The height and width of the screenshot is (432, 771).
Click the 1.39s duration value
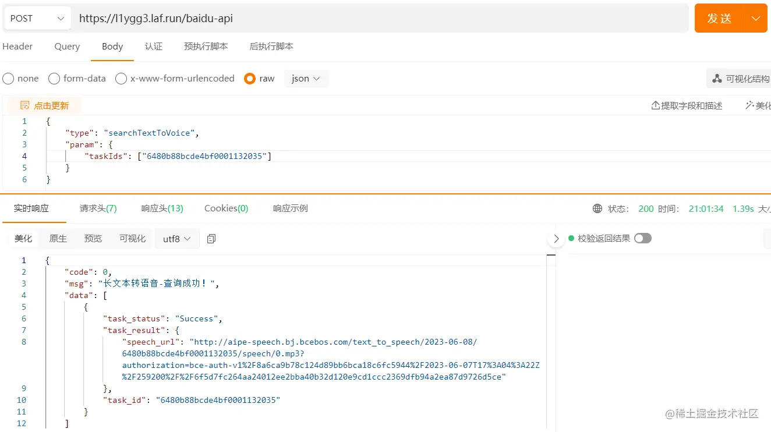click(743, 208)
